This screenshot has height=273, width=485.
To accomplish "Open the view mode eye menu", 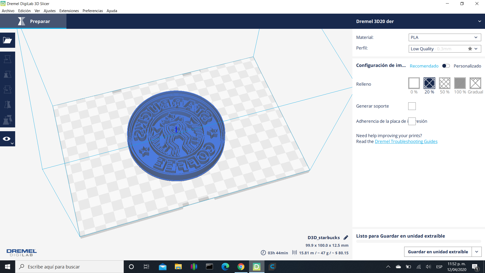I will [8, 139].
